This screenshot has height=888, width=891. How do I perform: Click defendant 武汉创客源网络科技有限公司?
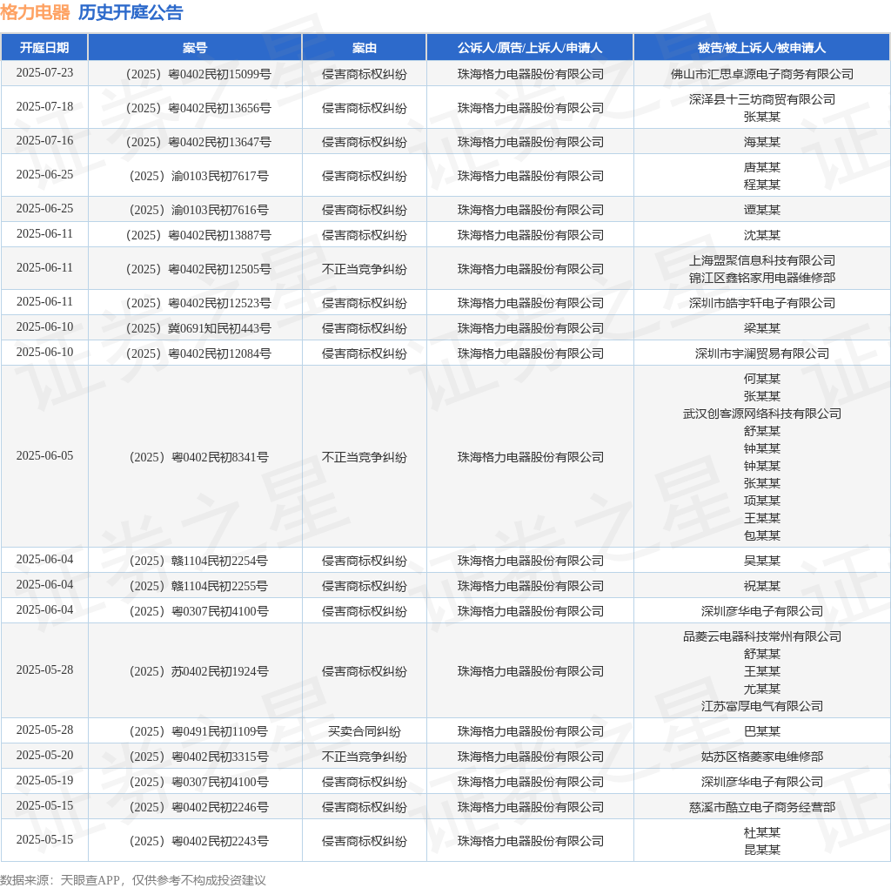pyautogui.click(x=762, y=414)
